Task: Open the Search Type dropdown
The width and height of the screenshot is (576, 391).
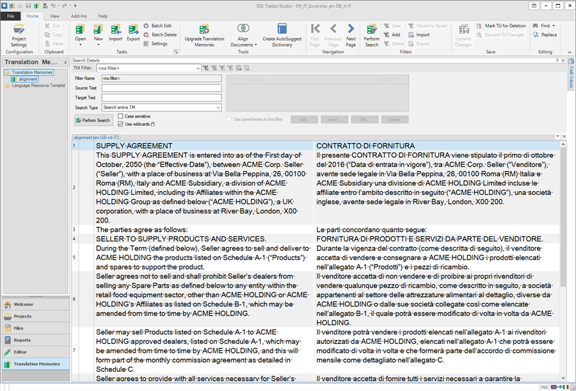Action: pyautogui.click(x=218, y=107)
